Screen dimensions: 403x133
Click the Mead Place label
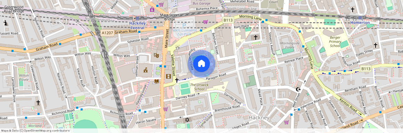click(261, 97)
